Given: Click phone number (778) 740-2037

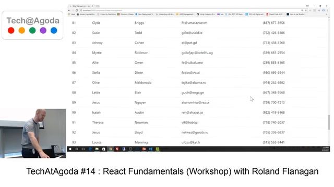Looking at the screenshot, I should (x=273, y=123).
